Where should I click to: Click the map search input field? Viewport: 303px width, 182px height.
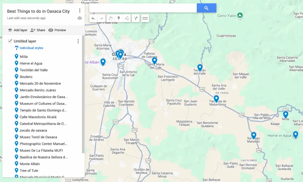[143, 8]
